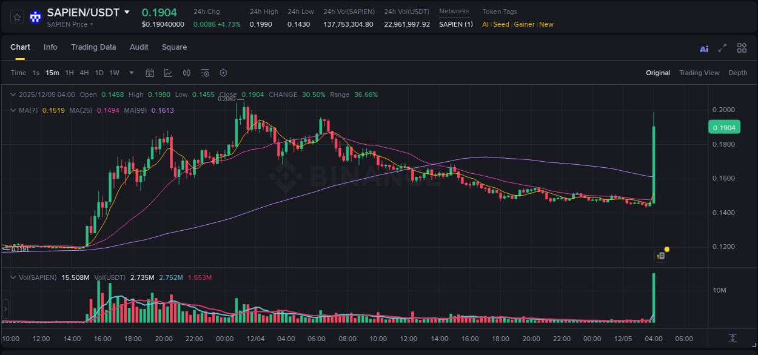Click the floating chart widget with yellow dot

(x=660, y=255)
